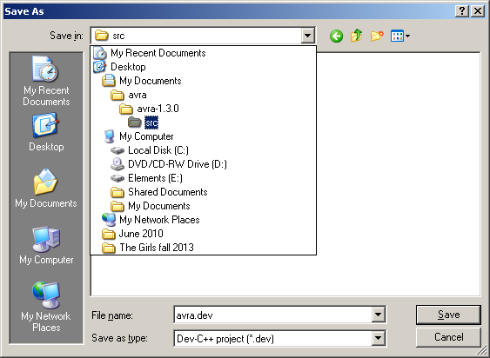The width and height of the screenshot is (490, 358).
Task: Click The Girls fall 2013 folder icon
Action: (x=109, y=248)
